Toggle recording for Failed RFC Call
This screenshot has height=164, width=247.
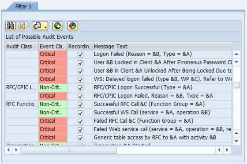pyautogui.click(x=80, y=121)
